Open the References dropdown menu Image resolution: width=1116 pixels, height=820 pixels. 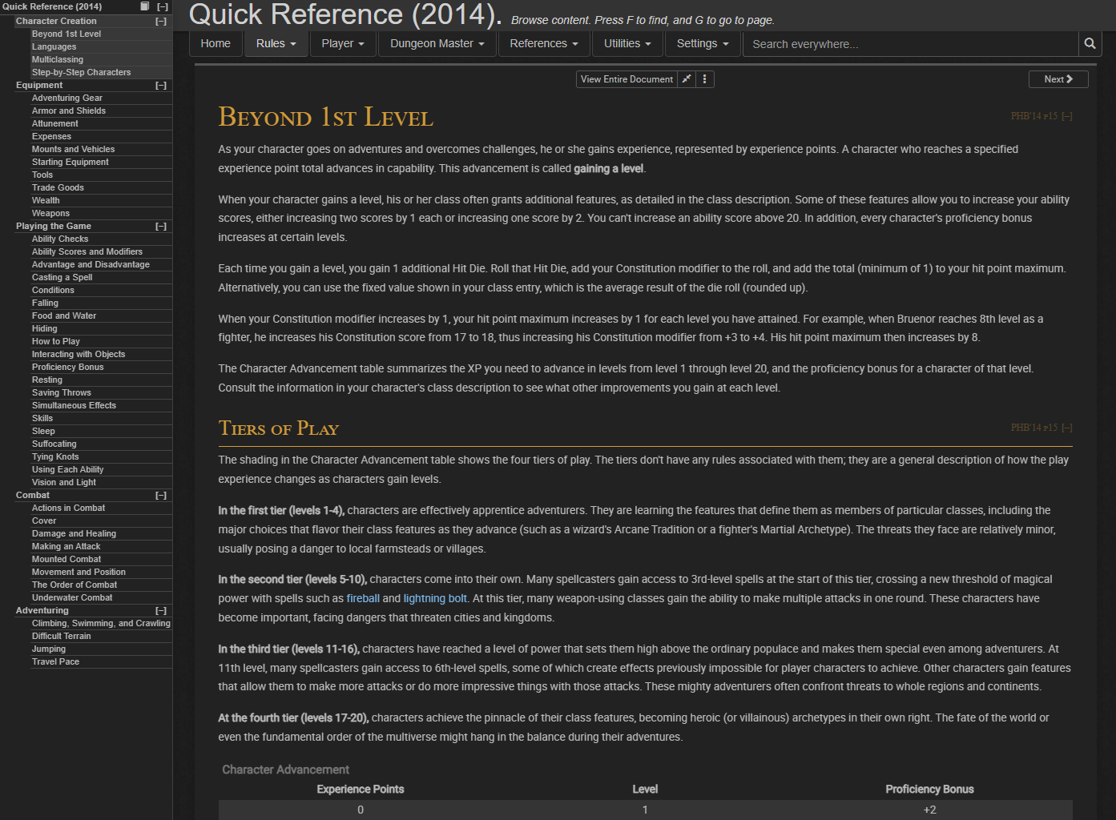tap(544, 44)
